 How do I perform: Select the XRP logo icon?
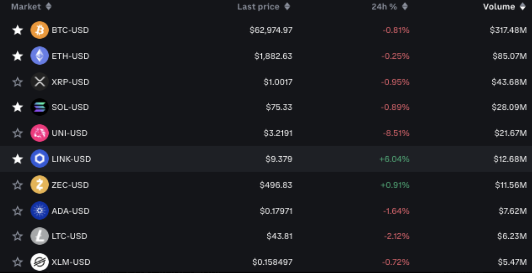(x=39, y=82)
